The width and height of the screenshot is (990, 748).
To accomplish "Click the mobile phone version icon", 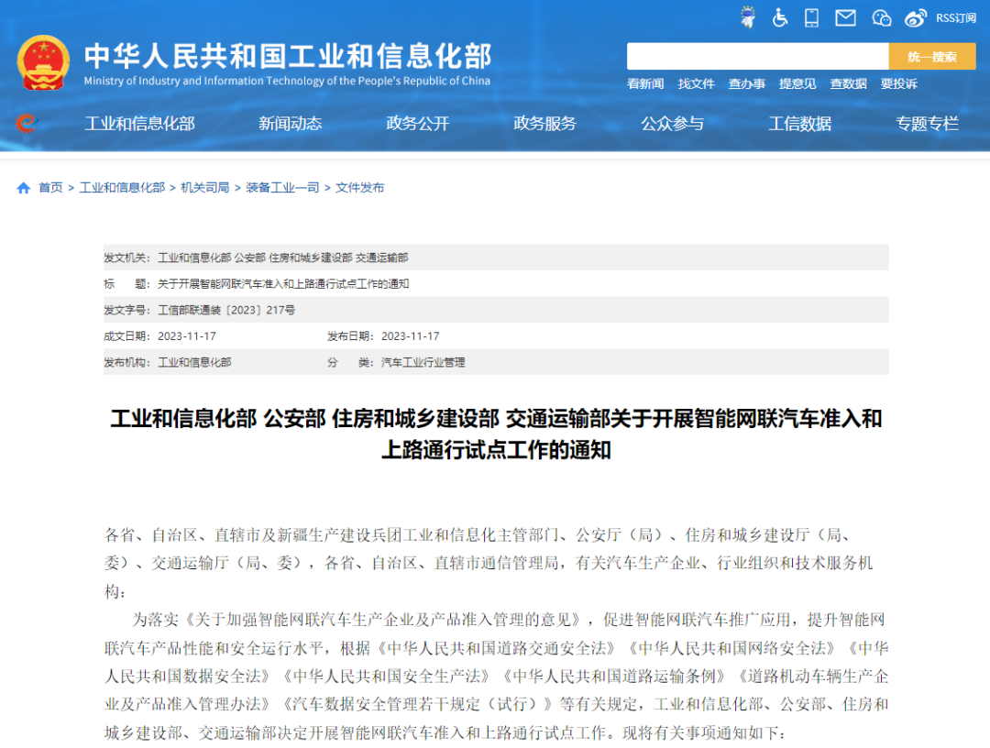I will click(x=811, y=17).
